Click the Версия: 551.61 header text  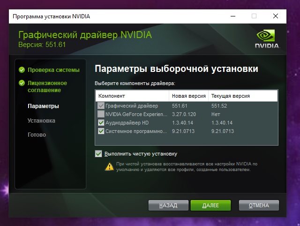click(42, 45)
